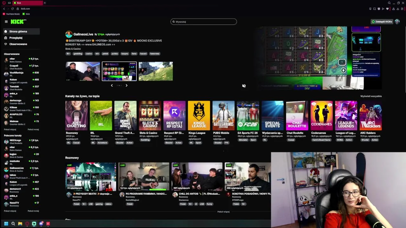The width and height of the screenshot is (406, 228).
Task: Open Just Chatting category card
Action: 76,116
